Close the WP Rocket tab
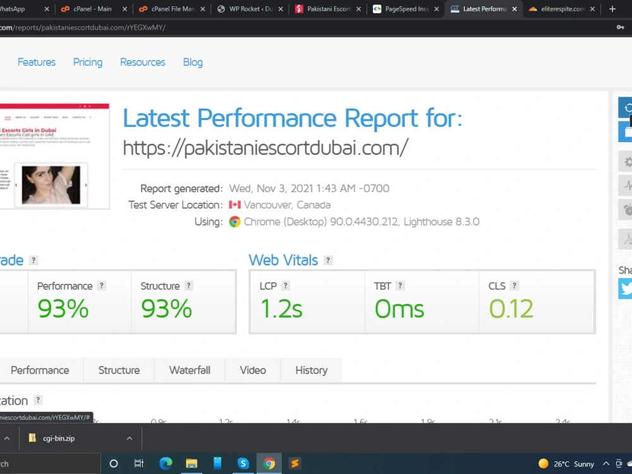 [x=281, y=9]
